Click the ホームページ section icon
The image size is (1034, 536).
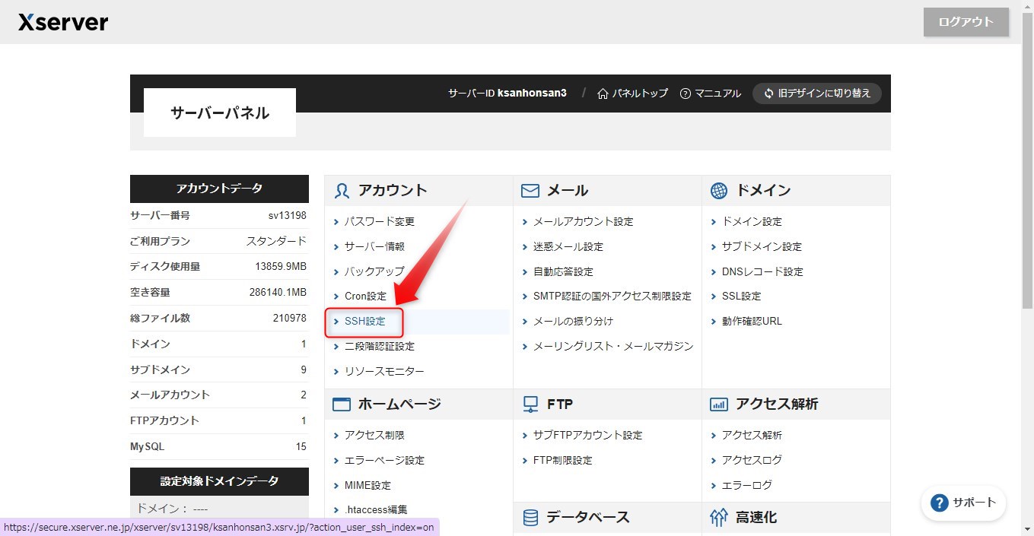[341, 404]
